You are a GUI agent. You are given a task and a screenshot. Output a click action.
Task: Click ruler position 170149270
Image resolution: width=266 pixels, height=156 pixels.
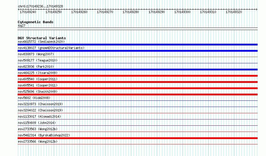[105, 12]
